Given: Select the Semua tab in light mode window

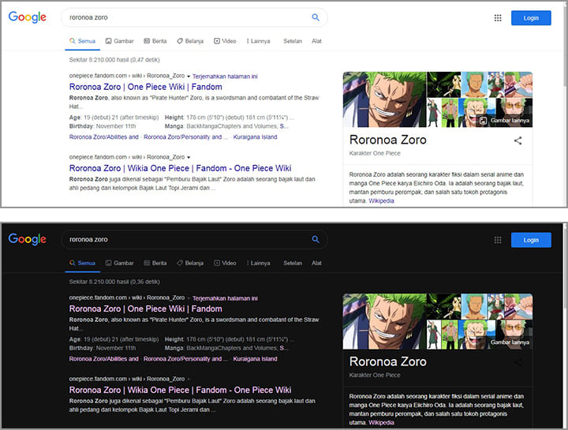Looking at the screenshot, I should click(x=83, y=41).
